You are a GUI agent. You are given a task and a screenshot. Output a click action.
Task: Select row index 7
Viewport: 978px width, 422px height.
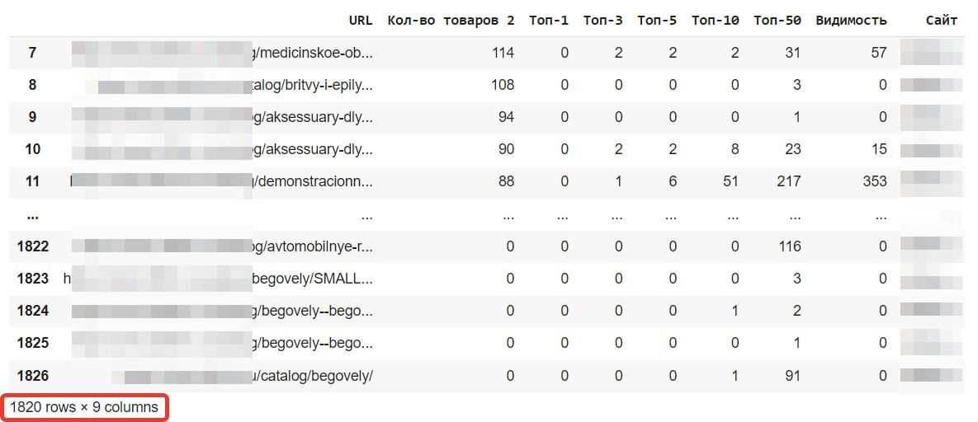pyautogui.click(x=32, y=53)
